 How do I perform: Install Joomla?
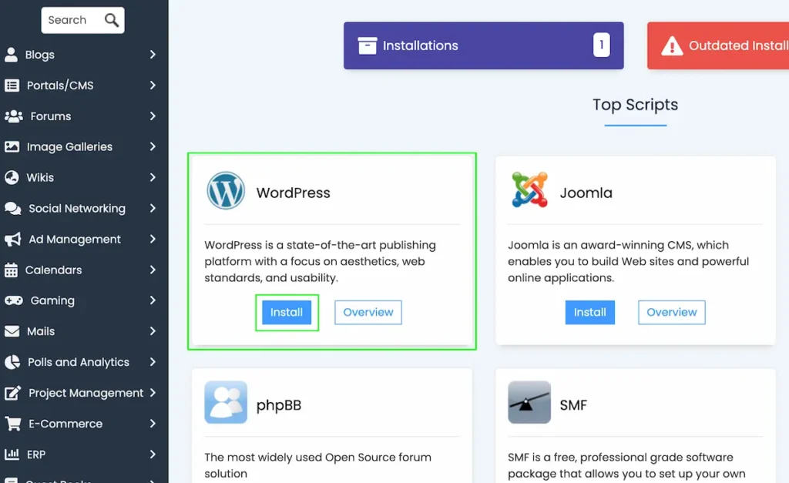589,313
